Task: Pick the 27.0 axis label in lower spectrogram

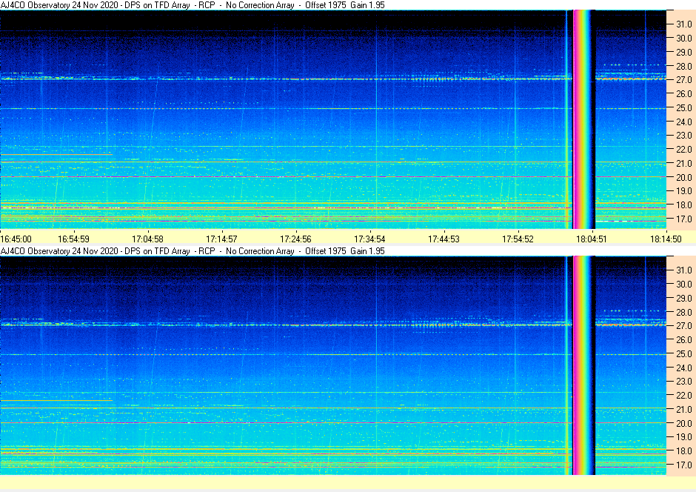Action: pos(684,326)
